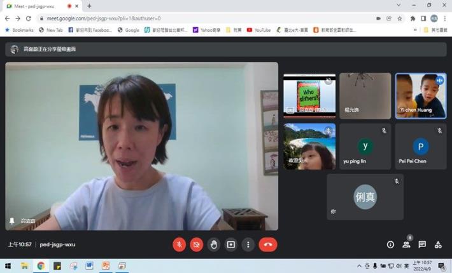
Task: Open the in-call chat panel
Action: pos(422,244)
